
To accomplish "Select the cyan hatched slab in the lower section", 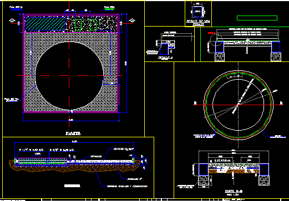I will (x=43, y=161).
